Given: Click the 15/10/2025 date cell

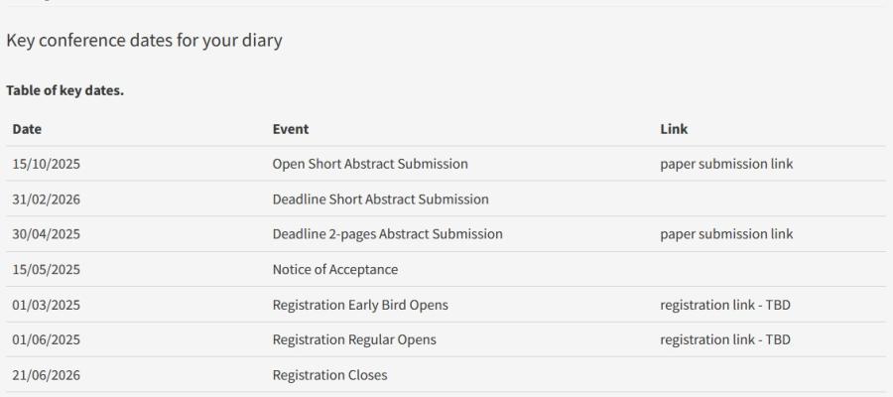Looking at the screenshot, I should 47,164.
